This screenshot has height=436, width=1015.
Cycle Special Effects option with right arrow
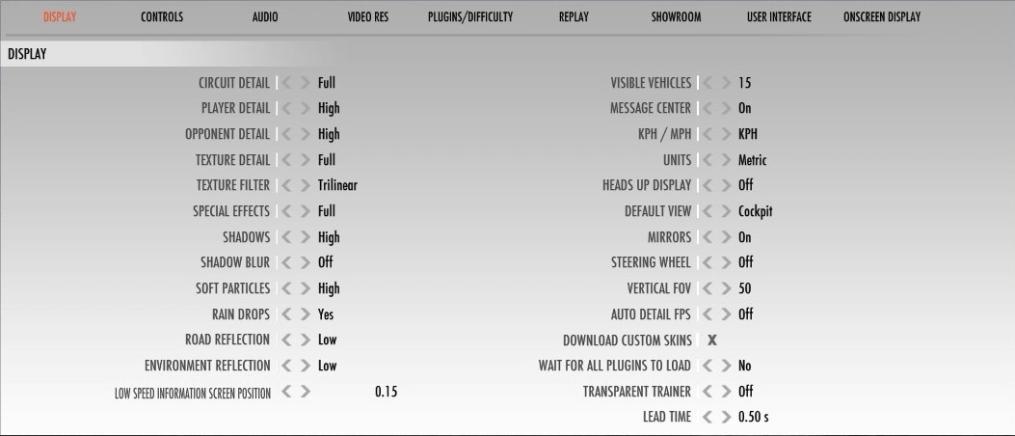click(306, 211)
